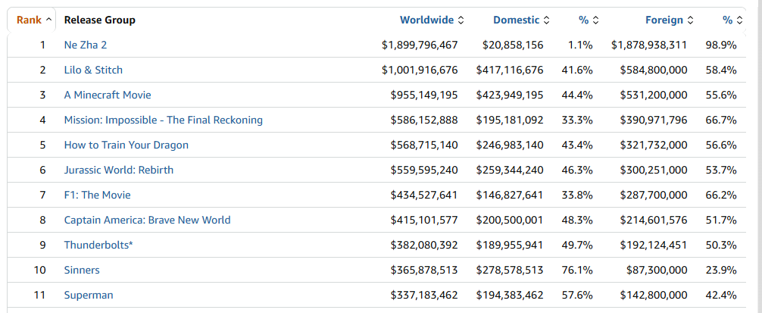Click the Release Group column header

point(100,20)
